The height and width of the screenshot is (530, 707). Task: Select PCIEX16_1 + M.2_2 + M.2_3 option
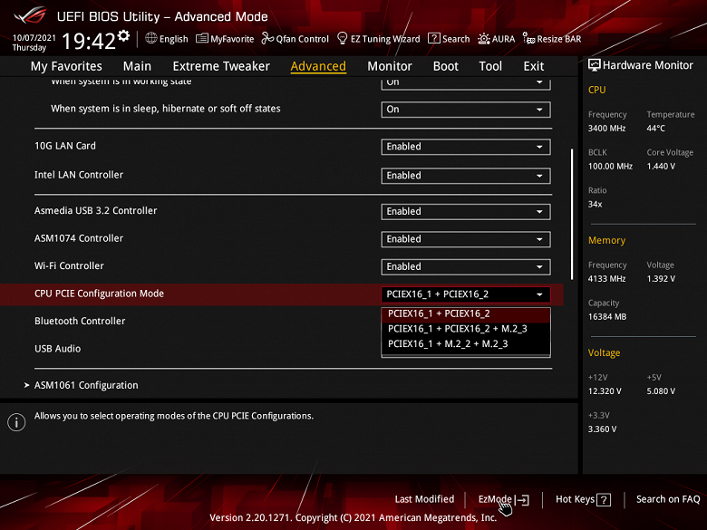(466, 344)
